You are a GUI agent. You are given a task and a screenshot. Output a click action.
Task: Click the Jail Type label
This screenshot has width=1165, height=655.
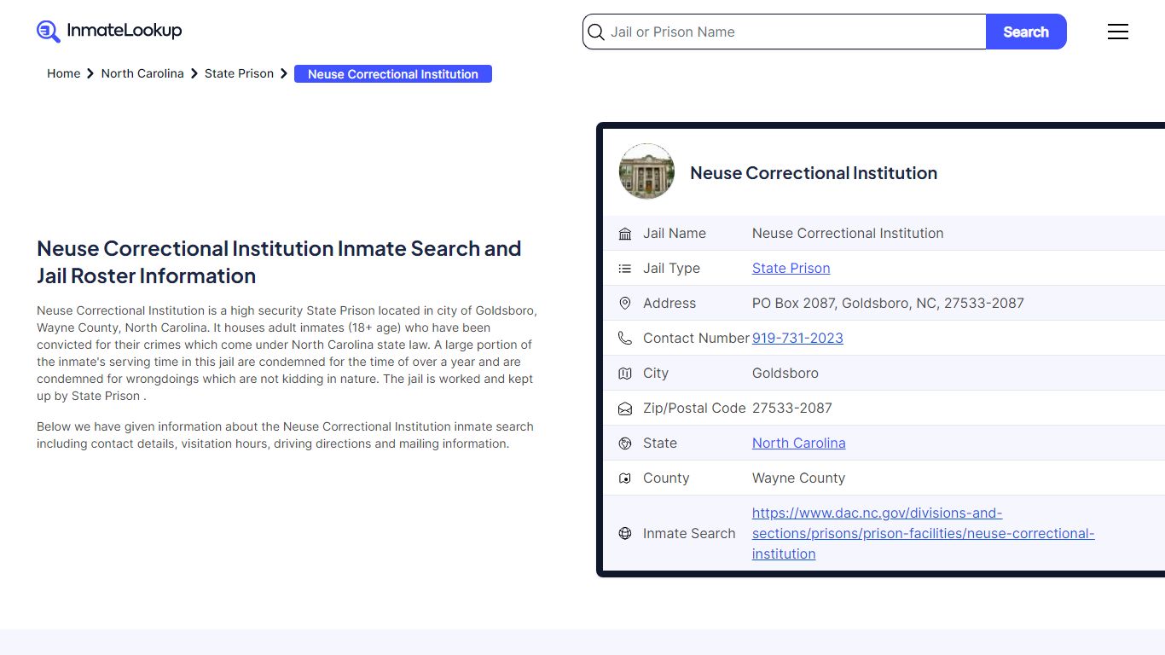point(671,268)
